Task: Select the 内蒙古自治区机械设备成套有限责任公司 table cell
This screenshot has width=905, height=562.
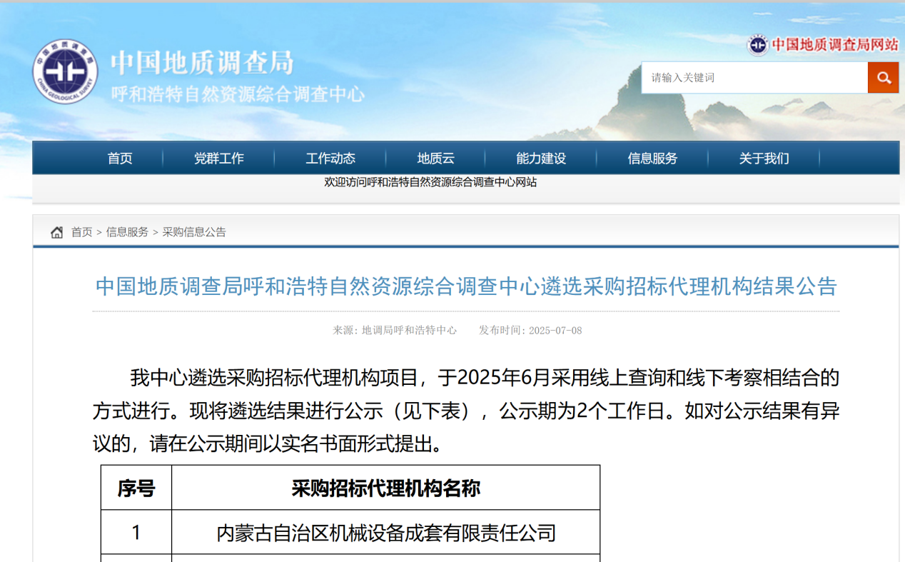Action: coord(385,533)
